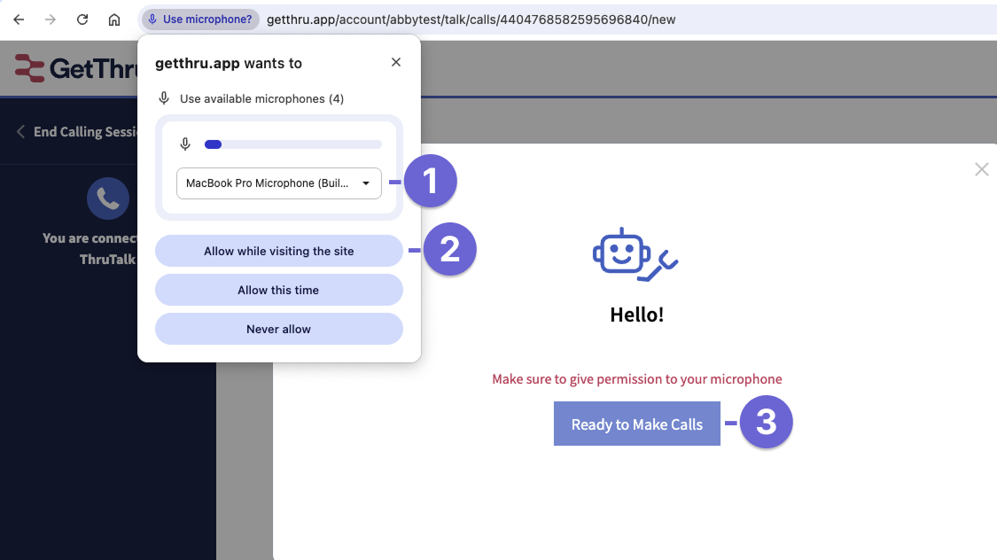Choose Allow while visiting the site
Image resolution: width=997 pixels, height=560 pixels.
point(278,251)
